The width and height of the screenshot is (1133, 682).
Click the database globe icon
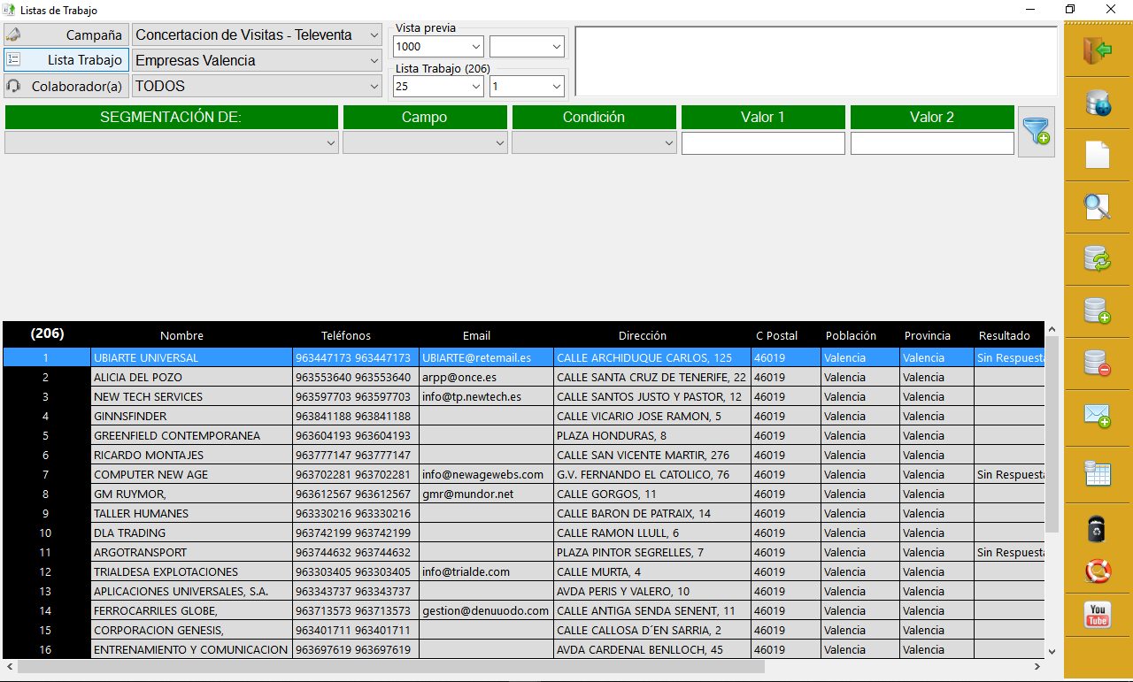1098,103
